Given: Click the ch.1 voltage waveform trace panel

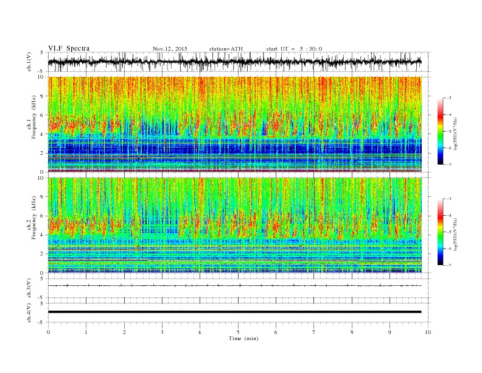Looking at the screenshot, I should click(x=239, y=62).
